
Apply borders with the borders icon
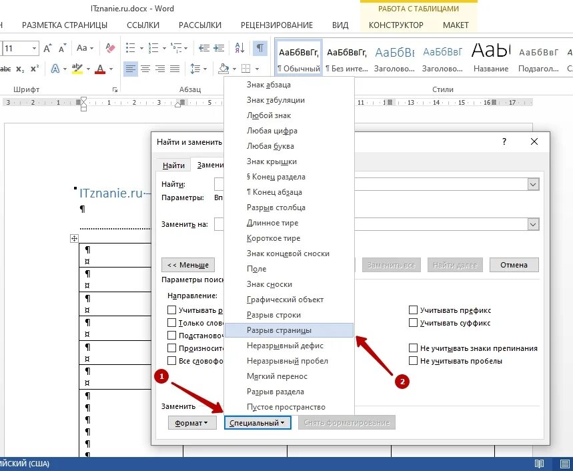click(x=246, y=69)
